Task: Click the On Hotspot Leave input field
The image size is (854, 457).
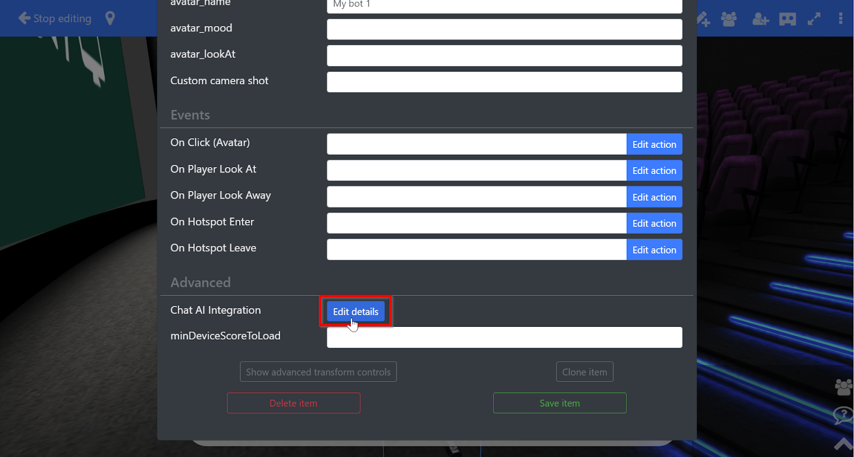Action: (x=477, y=250)
